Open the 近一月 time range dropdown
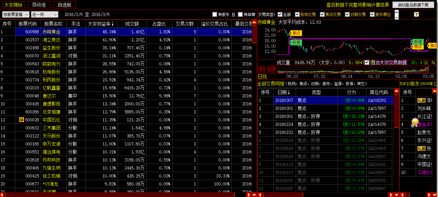Screen dimensions: 438x197 tap(45, 14)
